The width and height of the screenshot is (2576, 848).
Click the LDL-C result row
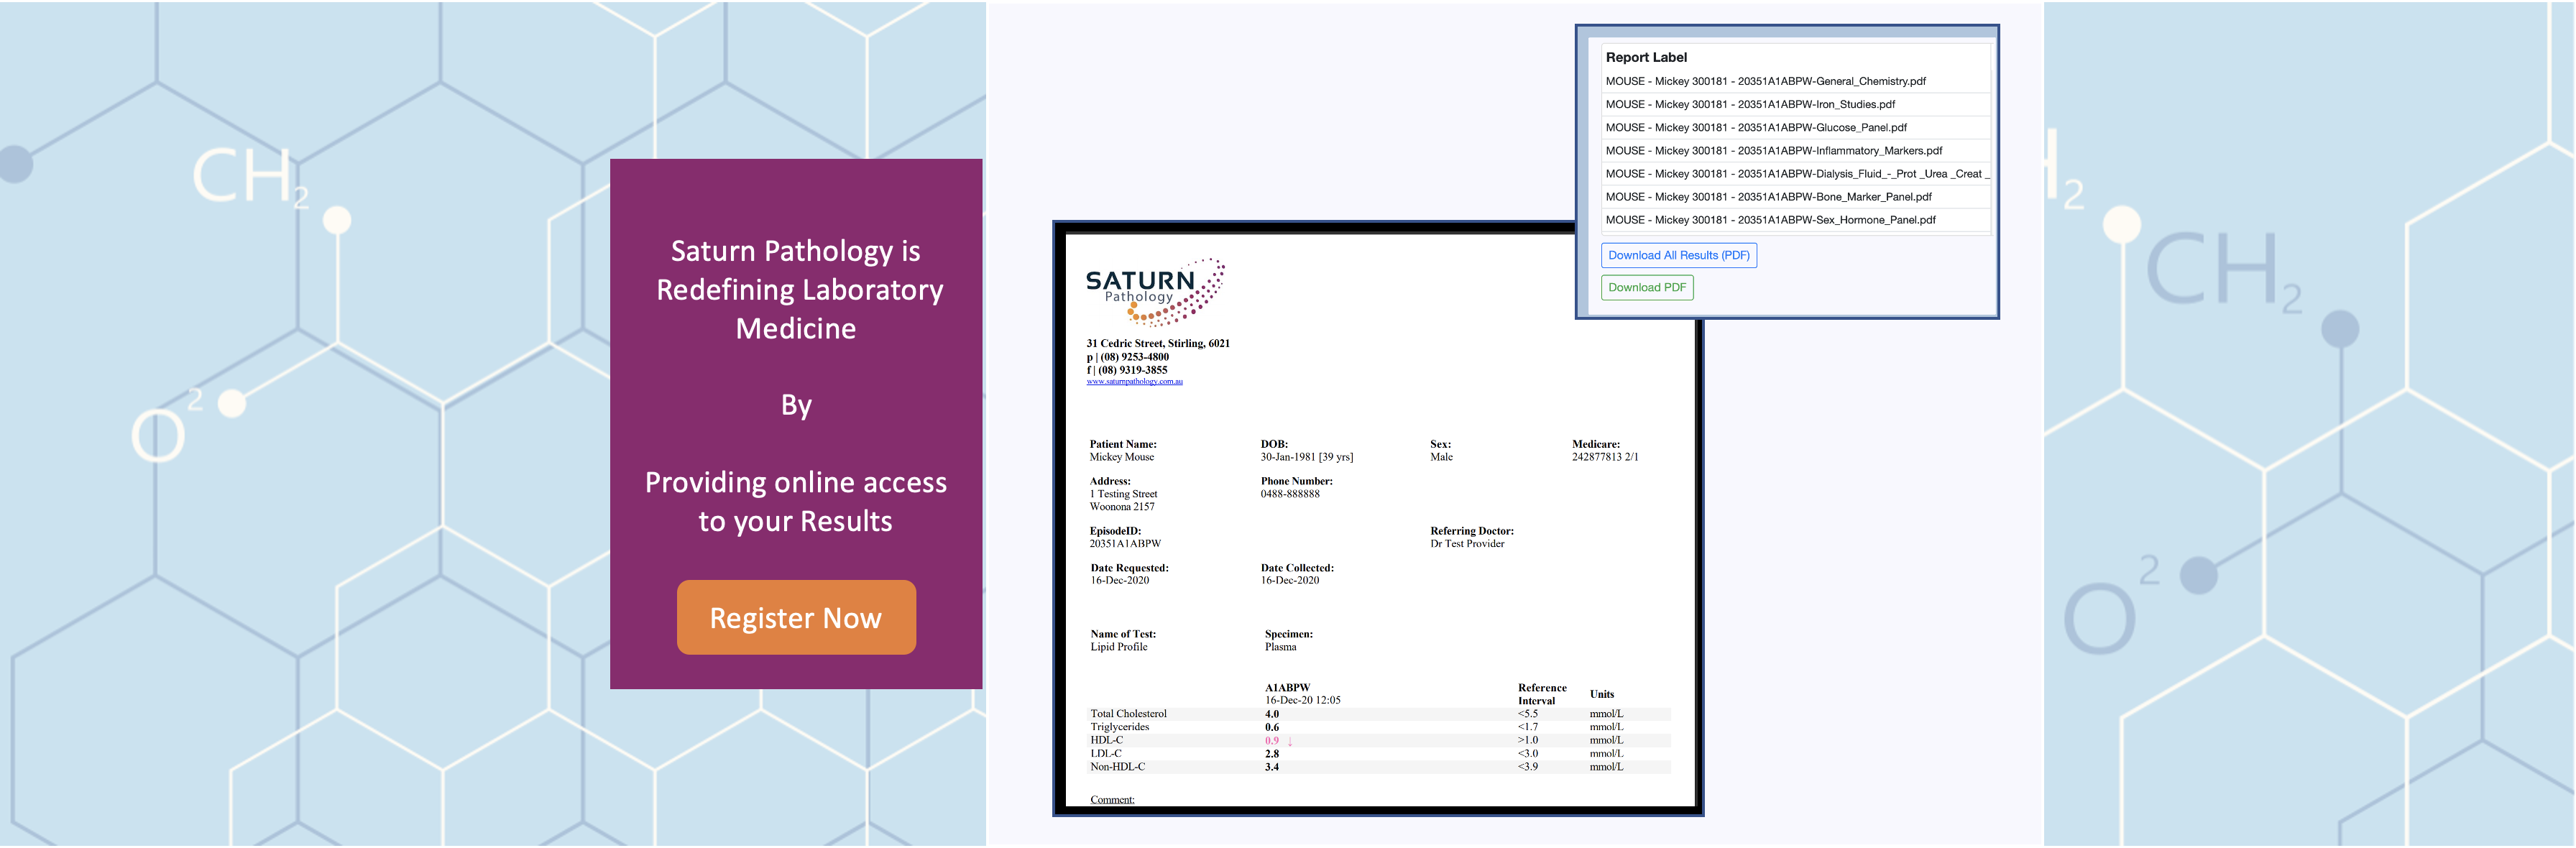click(1380, 753)
